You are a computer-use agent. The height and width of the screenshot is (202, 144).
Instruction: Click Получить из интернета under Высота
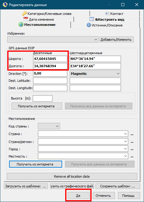pos(37,106)
